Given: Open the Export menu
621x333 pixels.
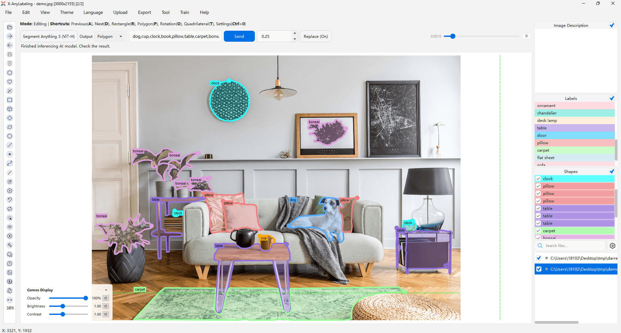Looking at the screenshot, I should click(145, 12).
